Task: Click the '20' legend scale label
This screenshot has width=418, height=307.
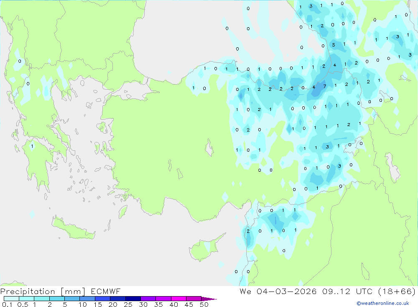Action: (113, 304)
